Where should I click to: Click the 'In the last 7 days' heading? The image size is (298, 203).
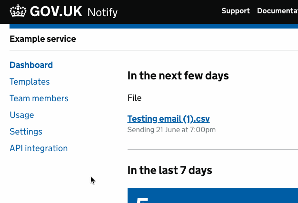pyautogui.click(x=170, y=170)
